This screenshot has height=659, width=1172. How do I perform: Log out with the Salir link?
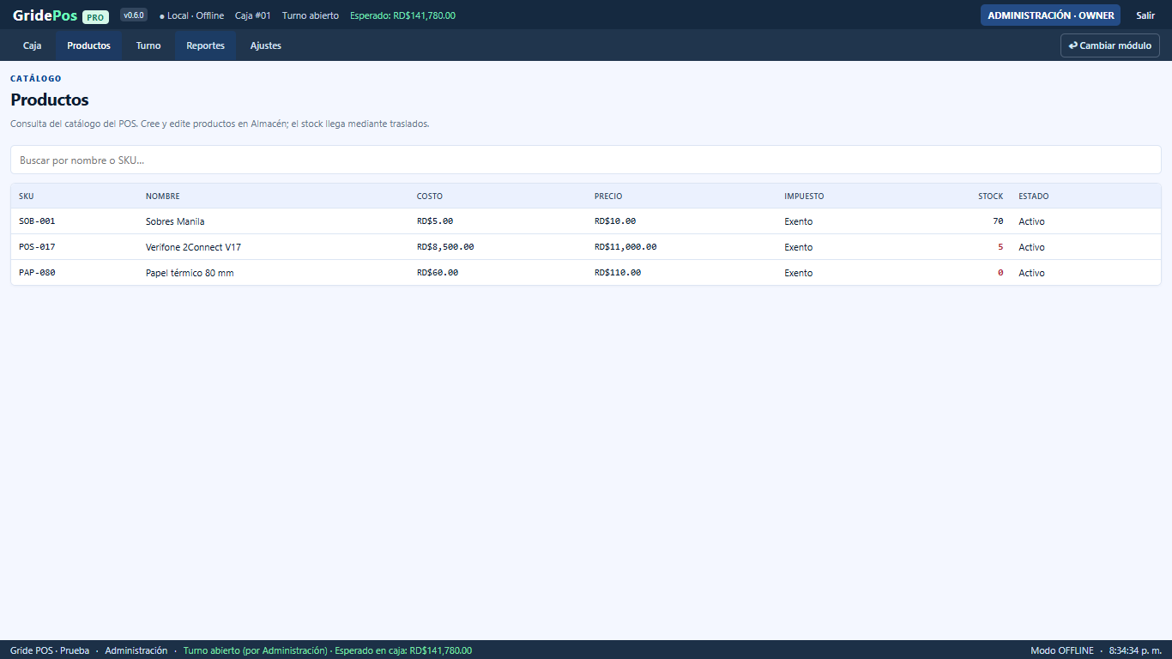[1145, 15]
